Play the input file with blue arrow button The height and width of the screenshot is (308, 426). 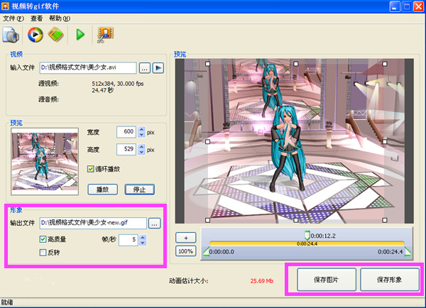coord(158,68)
